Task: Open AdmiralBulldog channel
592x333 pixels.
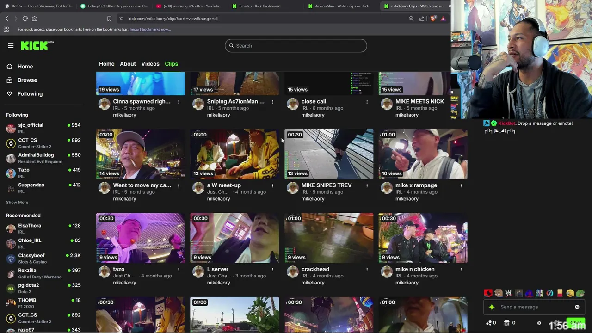Action: click(43, 158)
